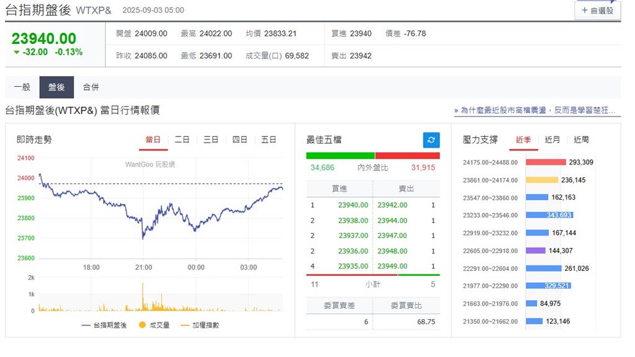
Task: Click the blue bar labeled 329,521
Action: (x=548, y=286)
